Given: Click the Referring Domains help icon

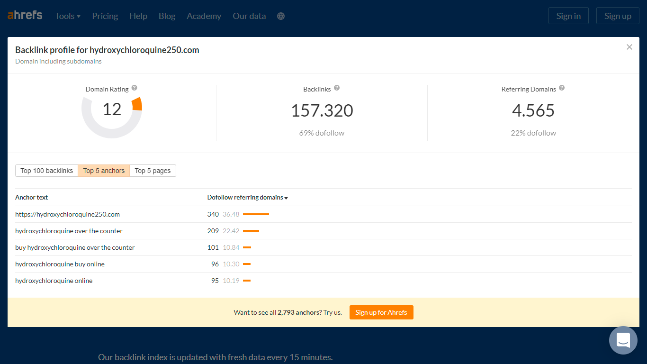Looking at the screenshot, I should coord(562,88).
